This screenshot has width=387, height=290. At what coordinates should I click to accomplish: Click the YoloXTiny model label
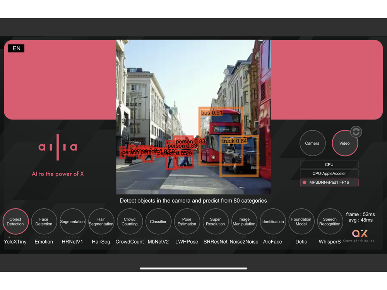(15, 242)
